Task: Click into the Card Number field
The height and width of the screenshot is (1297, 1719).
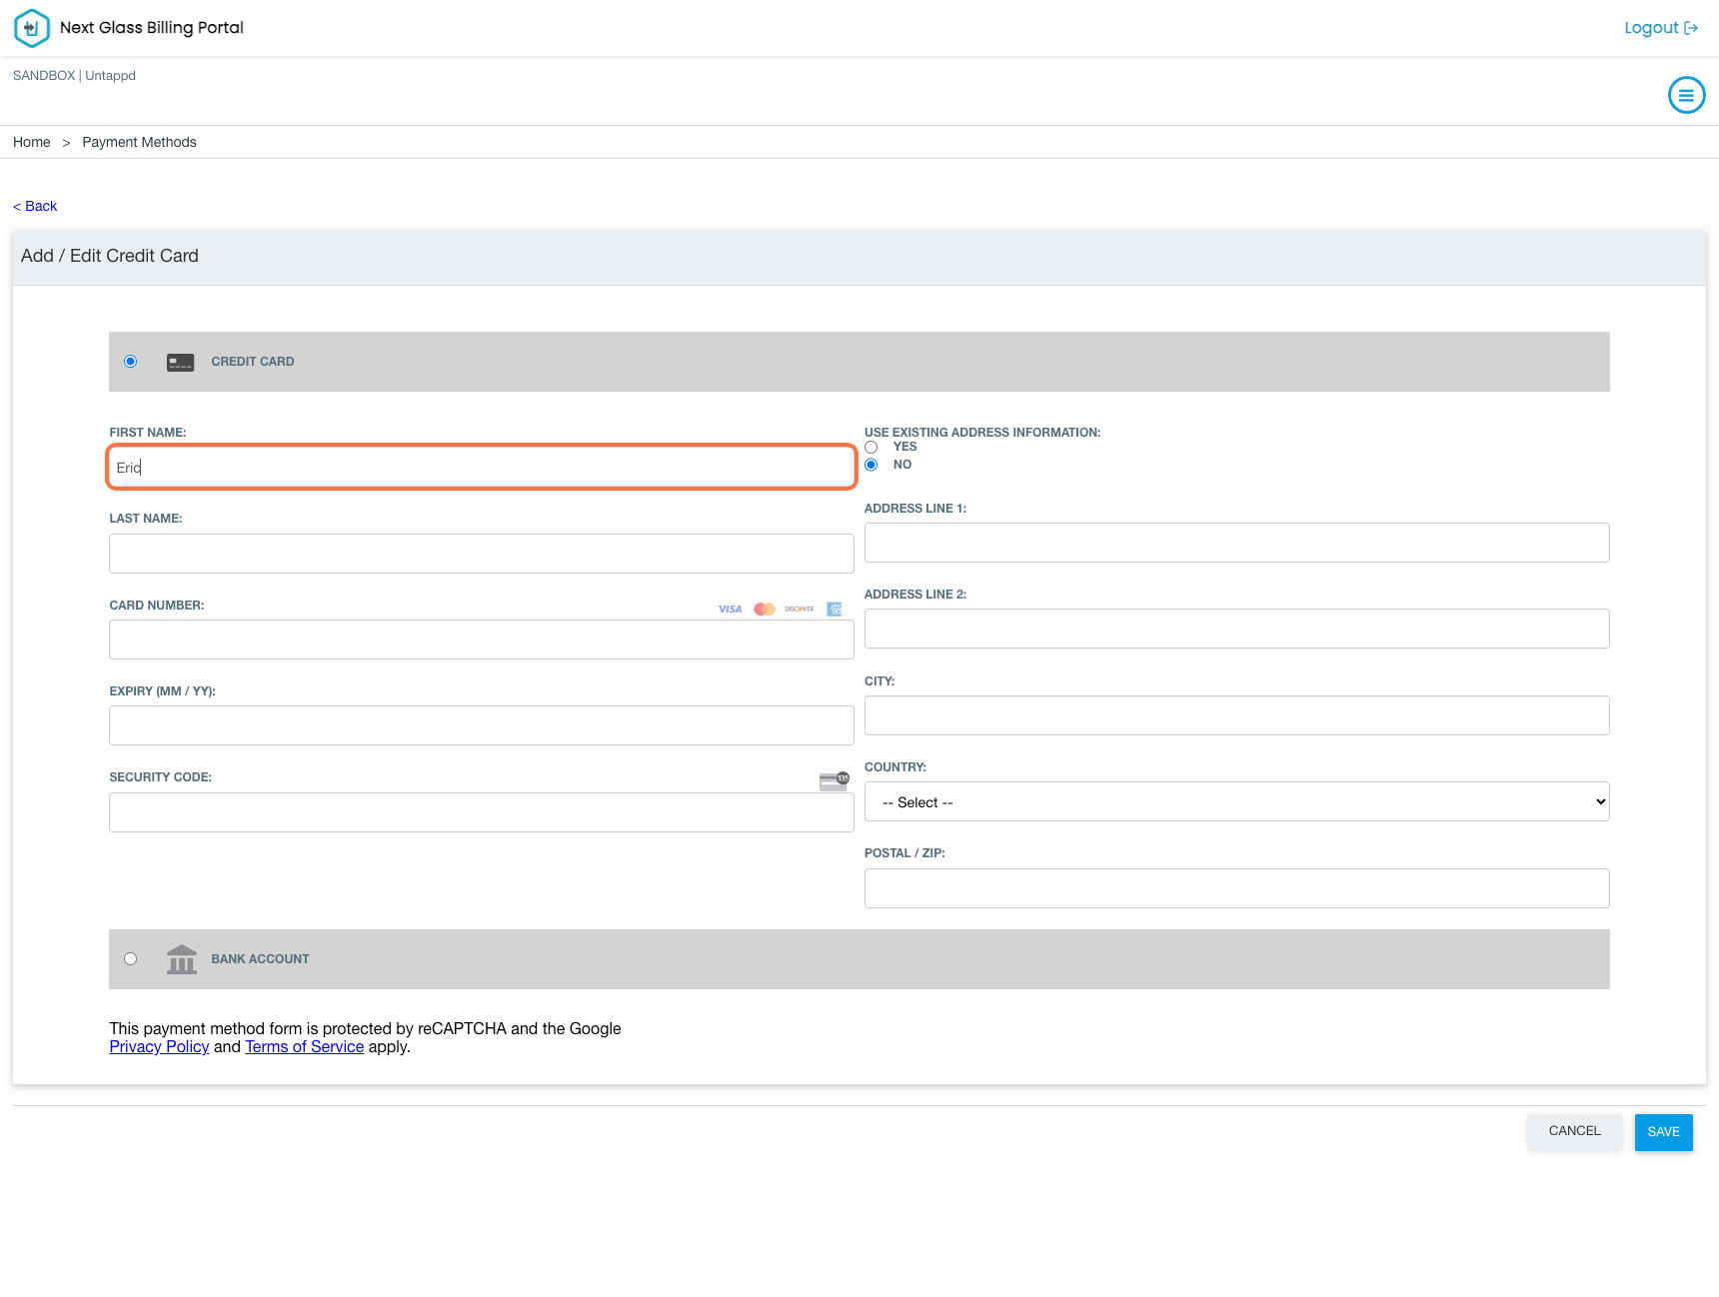Action: pos(481,640)
